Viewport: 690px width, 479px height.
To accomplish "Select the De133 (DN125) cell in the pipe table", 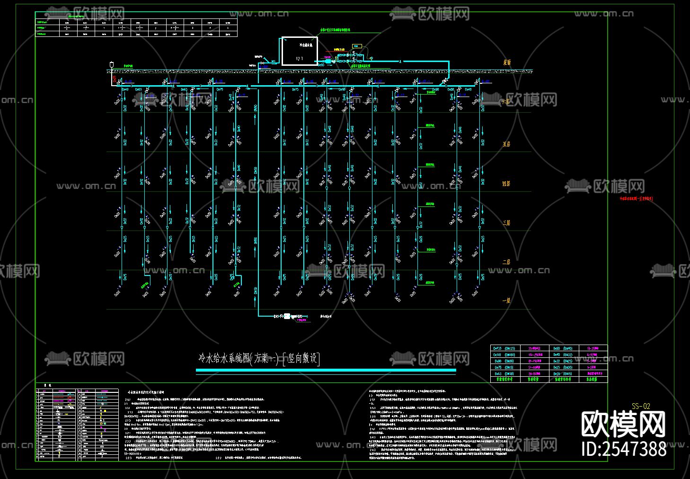I will click(x=504, y=348).
